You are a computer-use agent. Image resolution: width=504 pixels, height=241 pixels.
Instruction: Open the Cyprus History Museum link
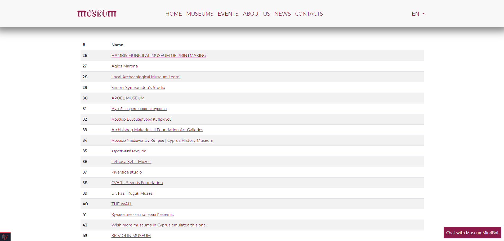pyautogui.click(x=162, y=140)
